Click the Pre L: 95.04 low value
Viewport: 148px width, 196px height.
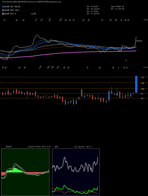(x=93, y=11)
